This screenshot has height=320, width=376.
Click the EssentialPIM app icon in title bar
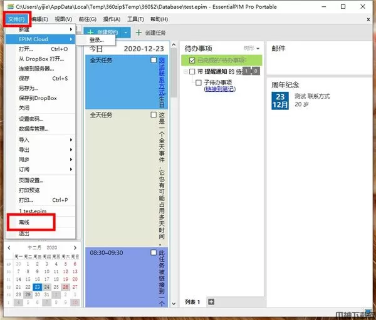(x=10, y=7)
